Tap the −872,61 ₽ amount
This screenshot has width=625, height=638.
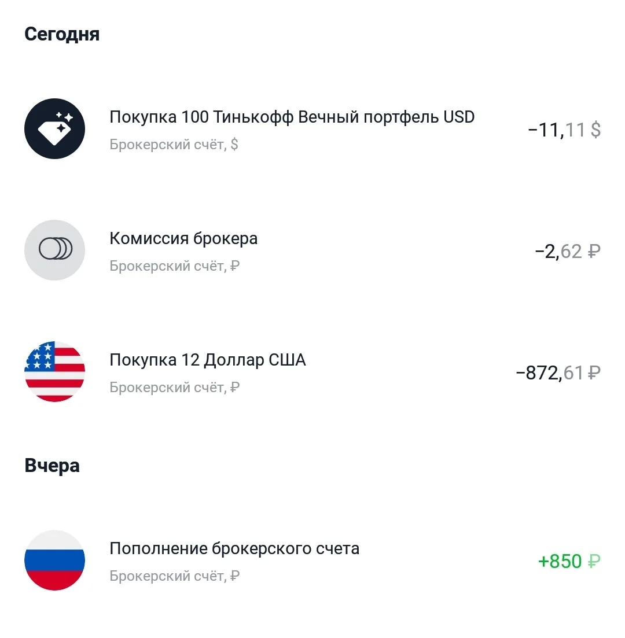558,373
